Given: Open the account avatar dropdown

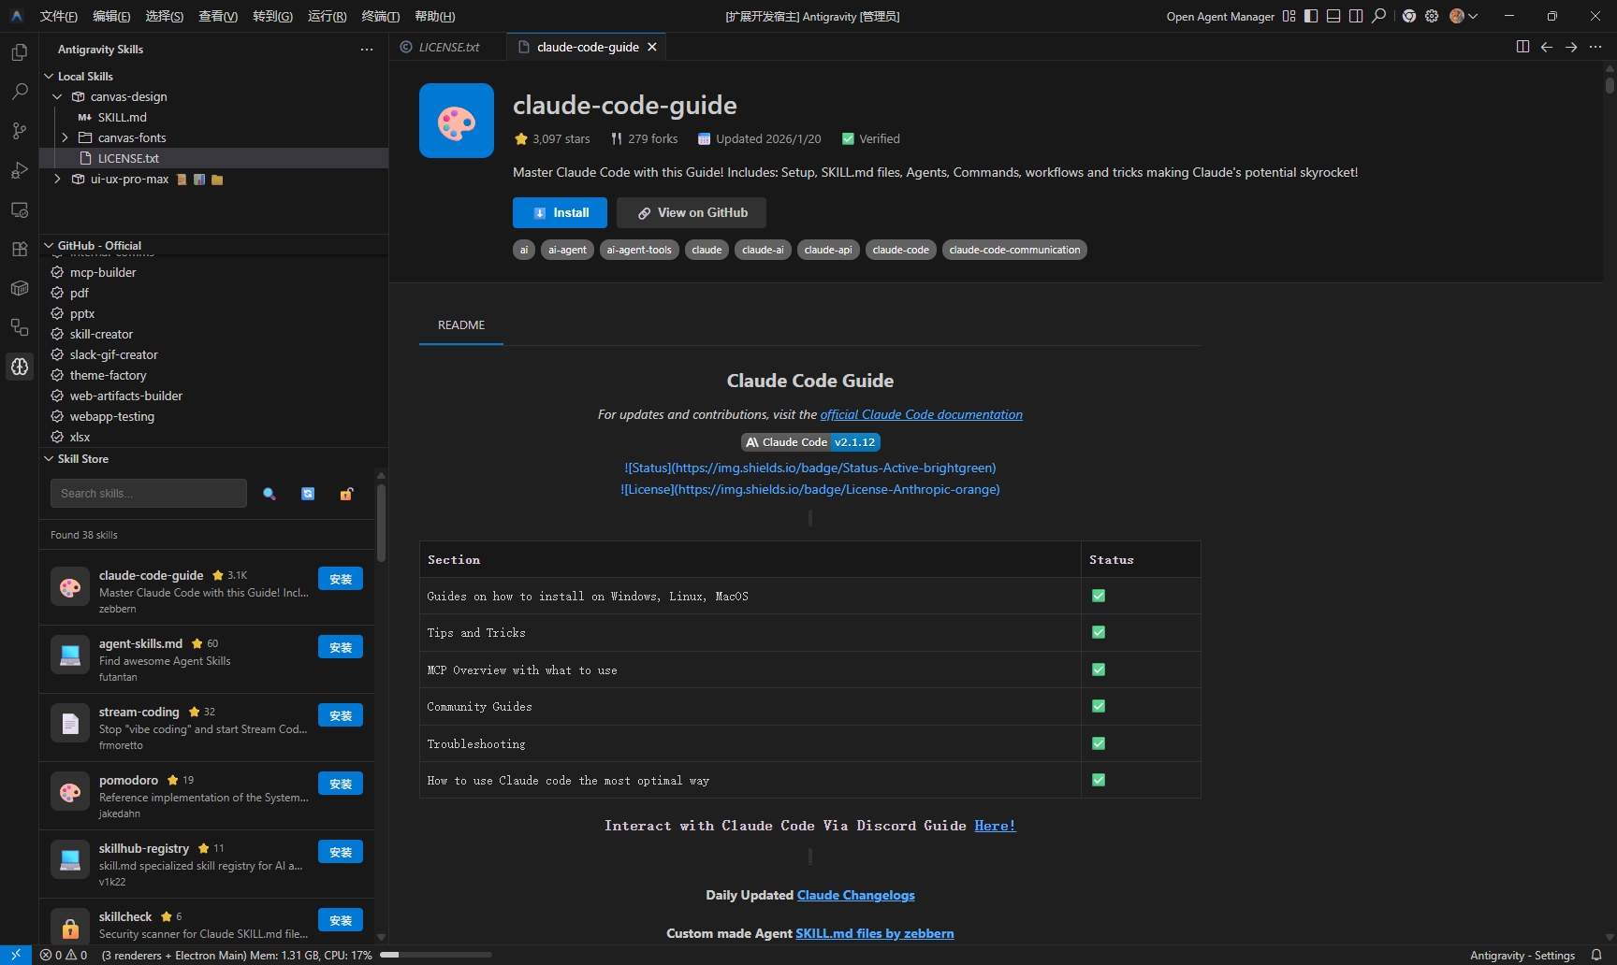Looking at the screenshot, I should coord(1464,16).
